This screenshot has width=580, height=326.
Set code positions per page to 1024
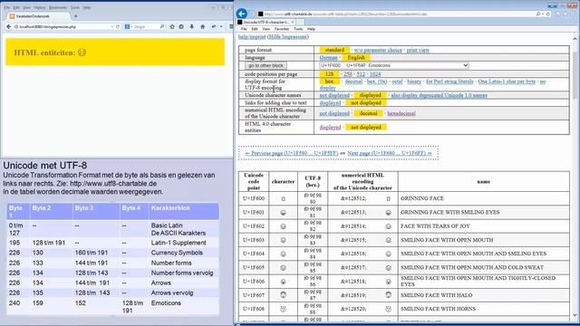pos(375,74)
